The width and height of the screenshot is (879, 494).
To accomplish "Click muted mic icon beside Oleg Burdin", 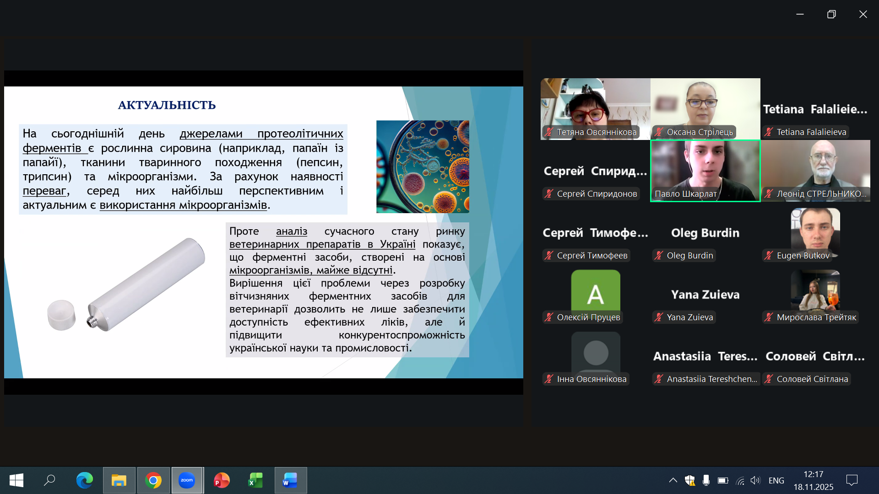I will click(x=659, y=256).
